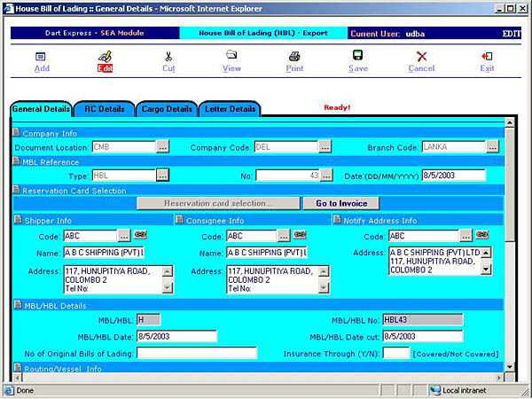Switch to the Cargo Details tab

(166, 109)
